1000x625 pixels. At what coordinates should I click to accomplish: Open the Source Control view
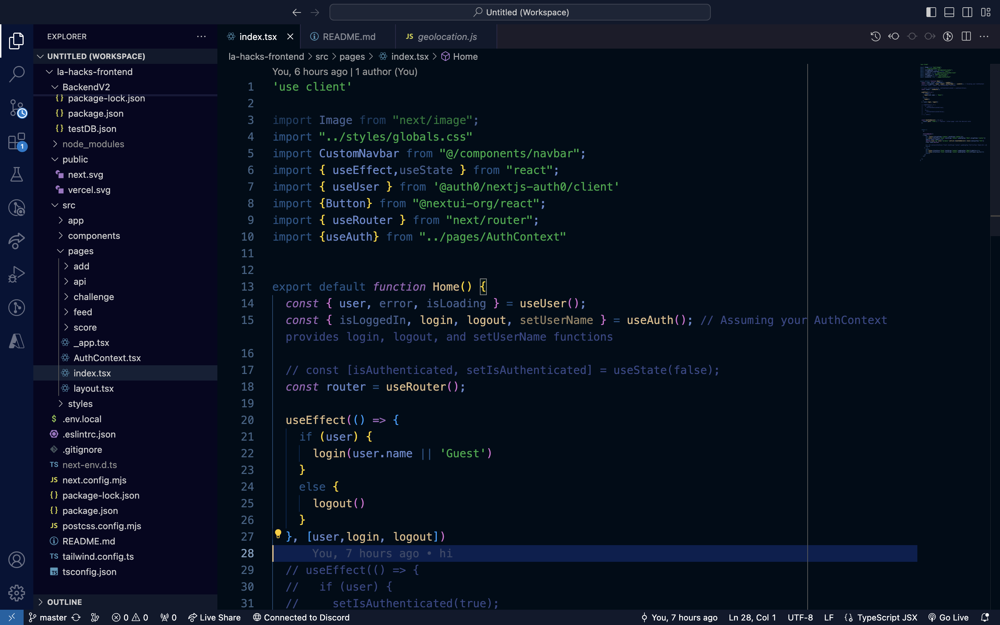[x=17, y=108]
